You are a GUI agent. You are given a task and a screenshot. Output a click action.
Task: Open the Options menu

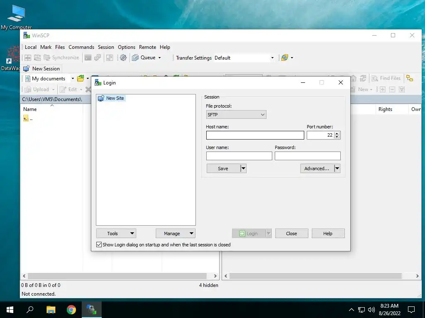tap(127, 47)
